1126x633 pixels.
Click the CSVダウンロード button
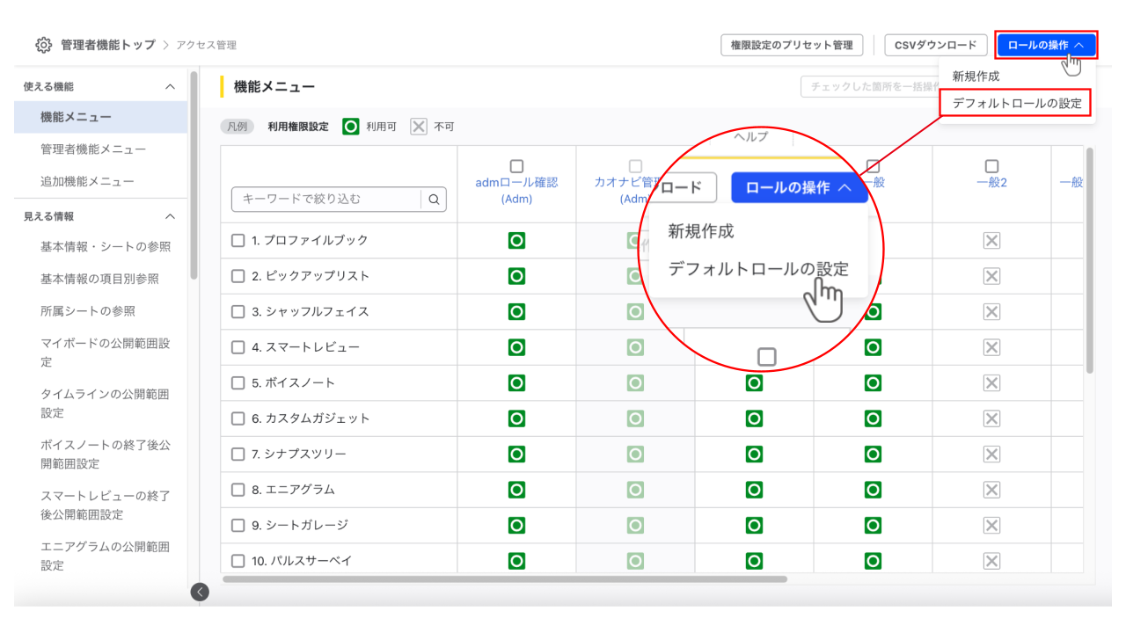coord(935,45)
